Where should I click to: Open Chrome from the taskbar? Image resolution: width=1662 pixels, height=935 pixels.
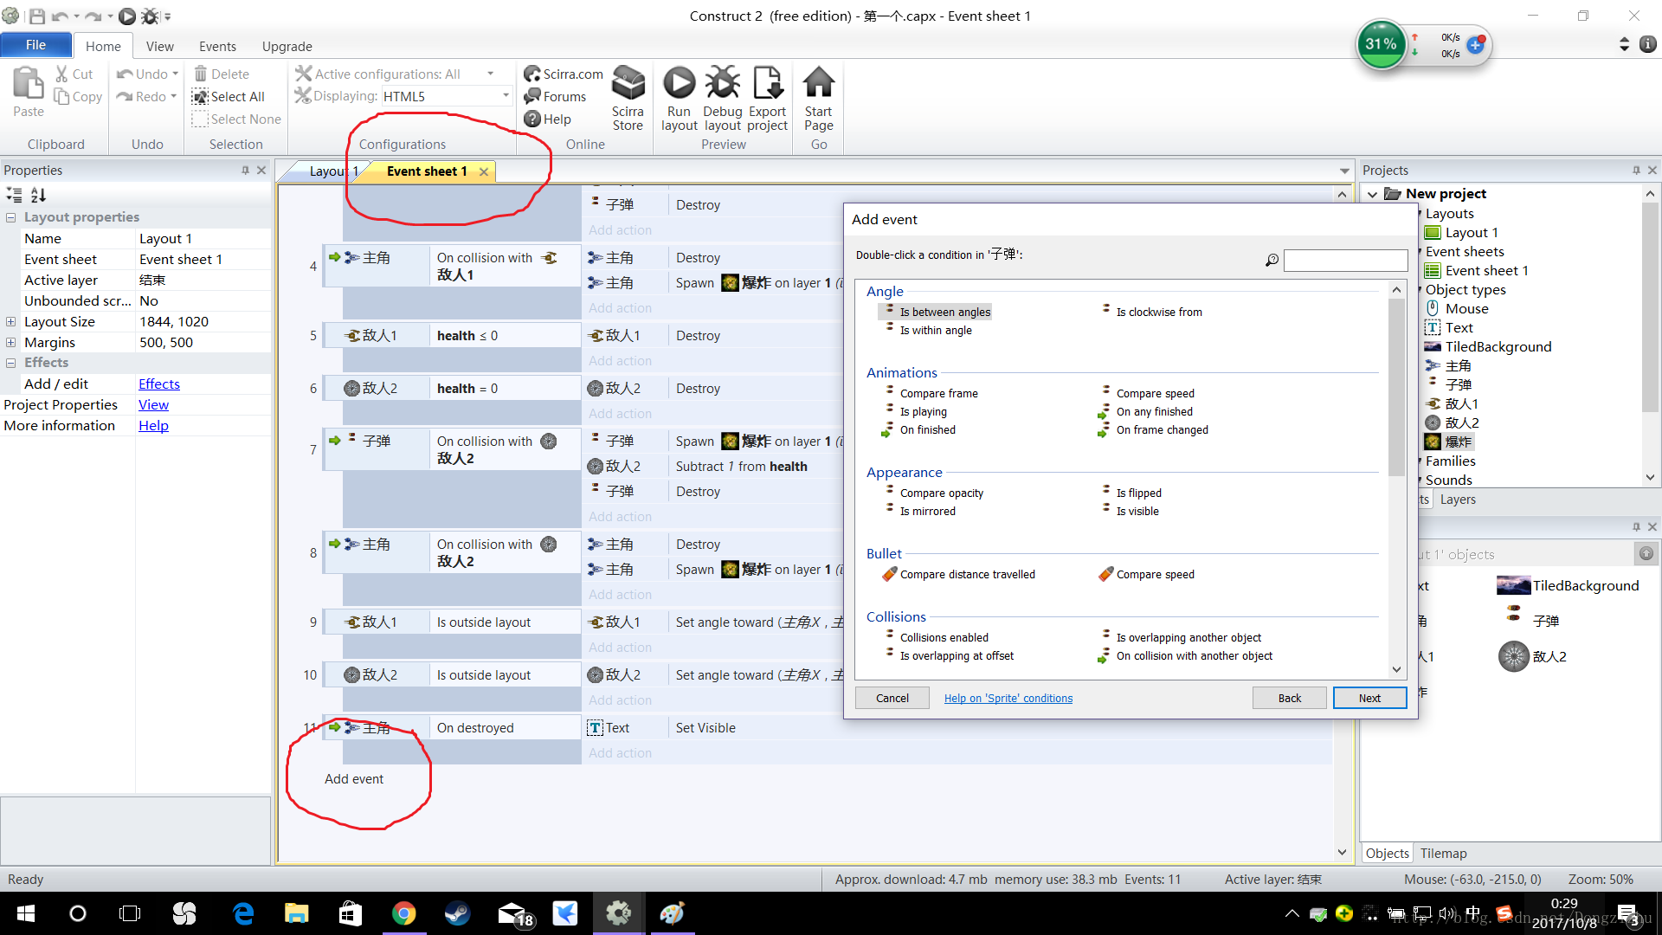(x=403, y=913)
